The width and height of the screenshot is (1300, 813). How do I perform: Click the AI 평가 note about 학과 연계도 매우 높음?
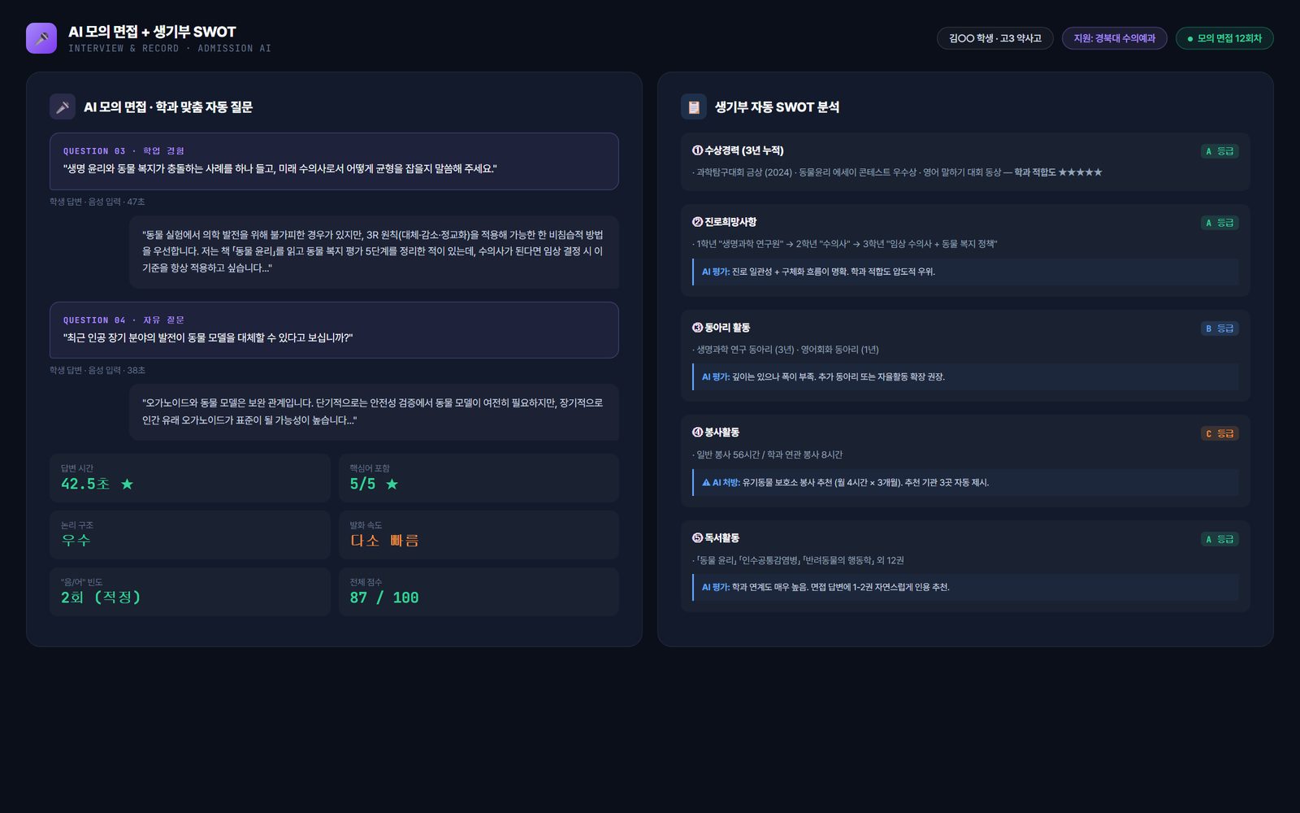click(x=965, y=587)
